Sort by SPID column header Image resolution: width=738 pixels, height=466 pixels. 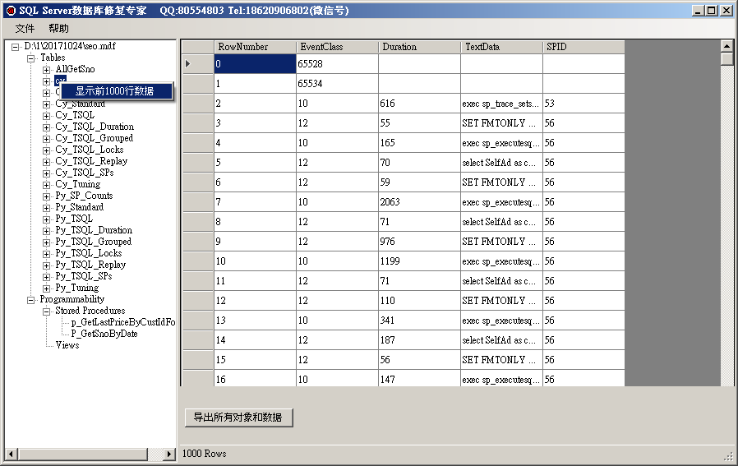pos(583,47)
